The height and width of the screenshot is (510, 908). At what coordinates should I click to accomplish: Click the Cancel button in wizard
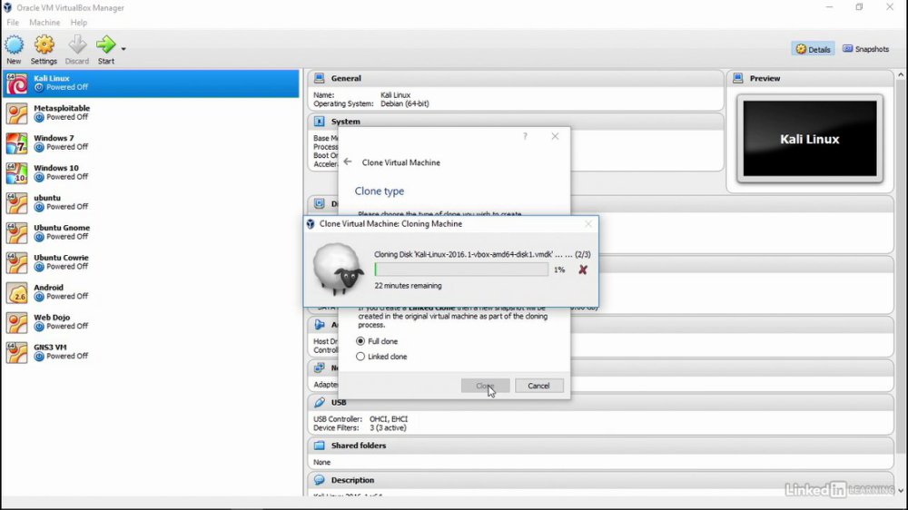click(x=538, y=386)
